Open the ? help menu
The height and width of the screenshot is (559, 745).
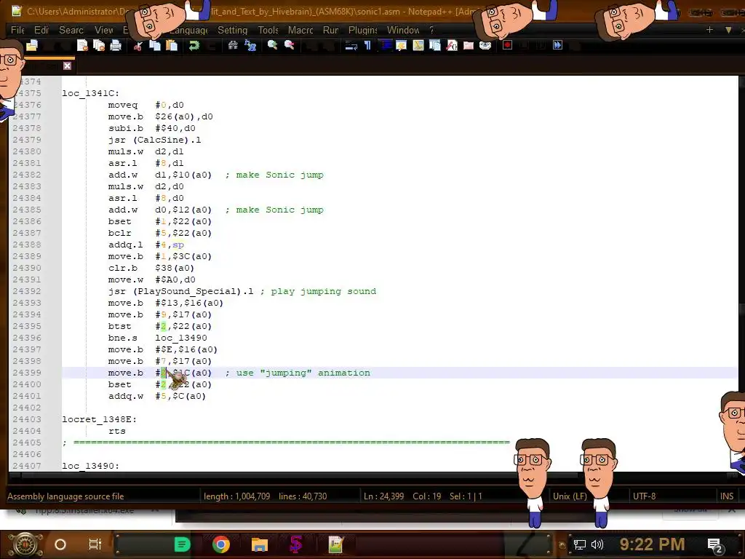431,30
